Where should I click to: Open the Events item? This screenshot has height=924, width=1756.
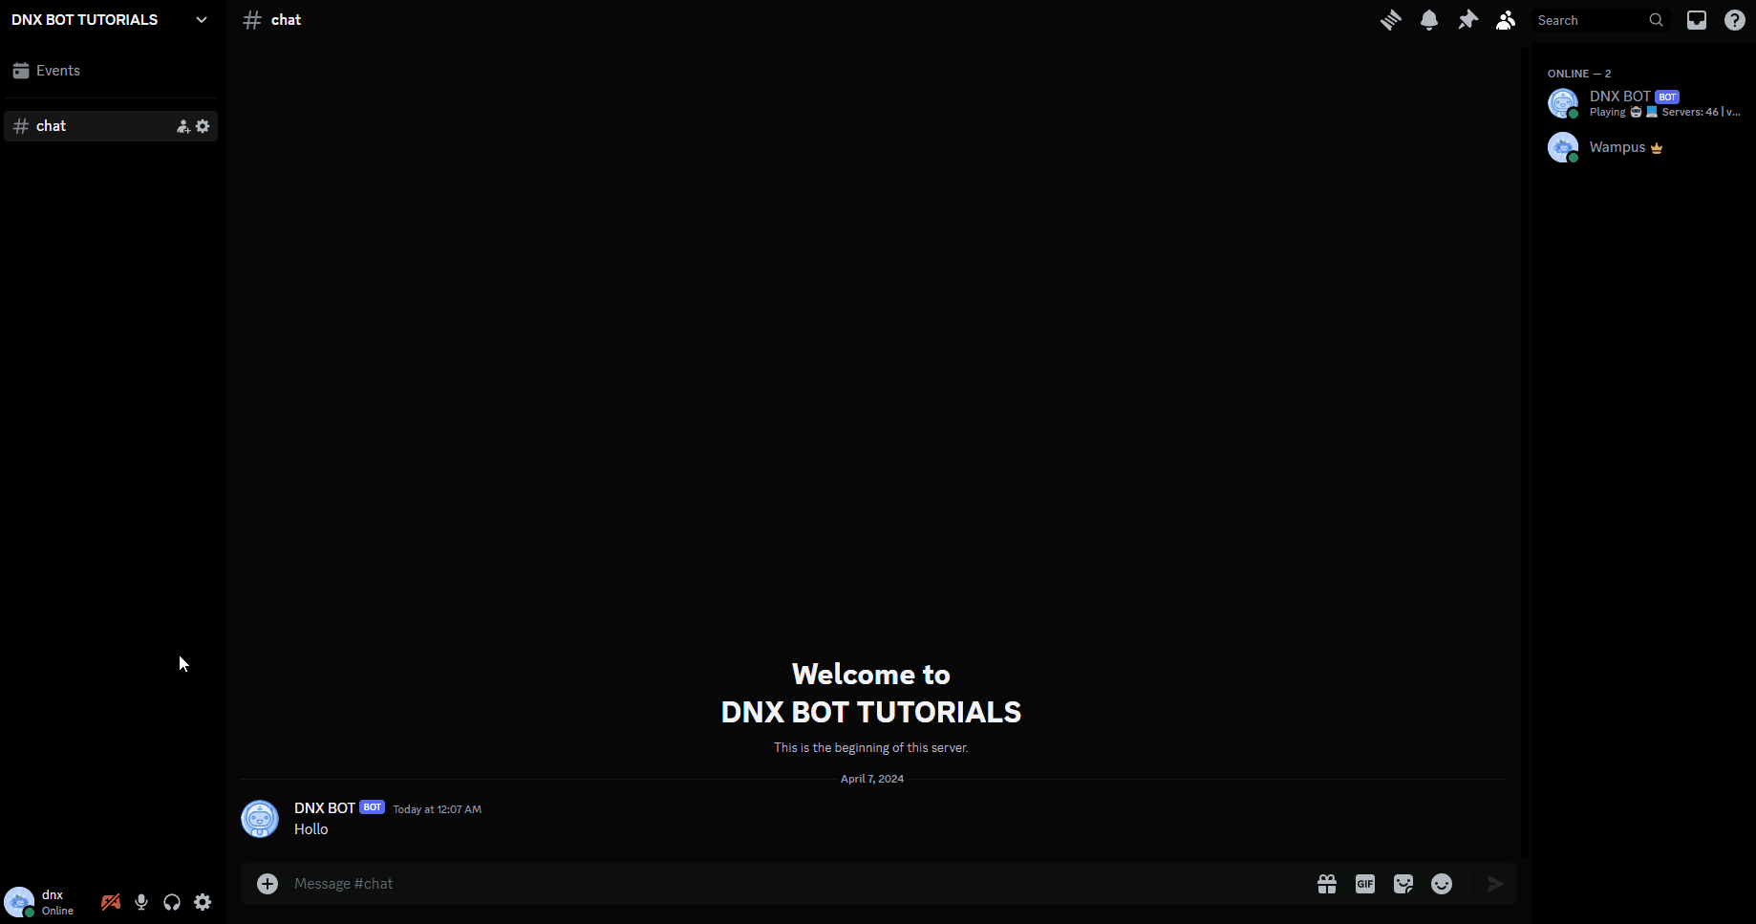57,71
